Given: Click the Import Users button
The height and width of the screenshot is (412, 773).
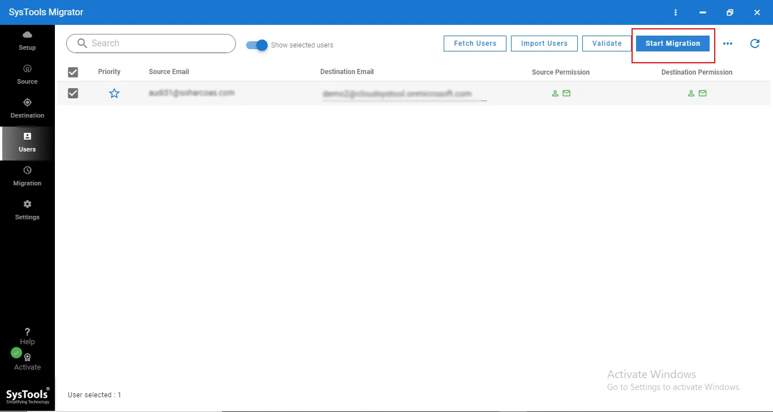Looking at the screenshot, I should pos(544,44).
